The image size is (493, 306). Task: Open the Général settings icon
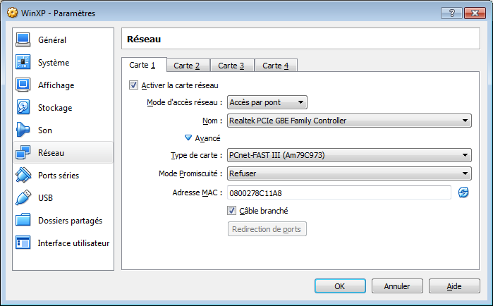[x=23, y=40]
